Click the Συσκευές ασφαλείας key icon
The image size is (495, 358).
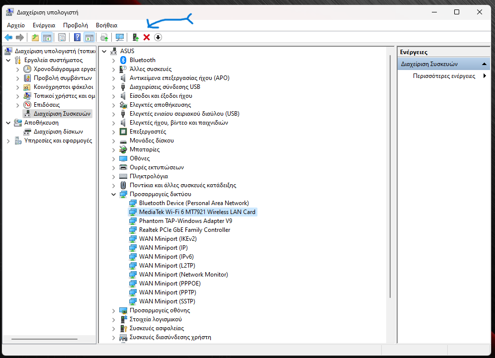tap(123, 328)
